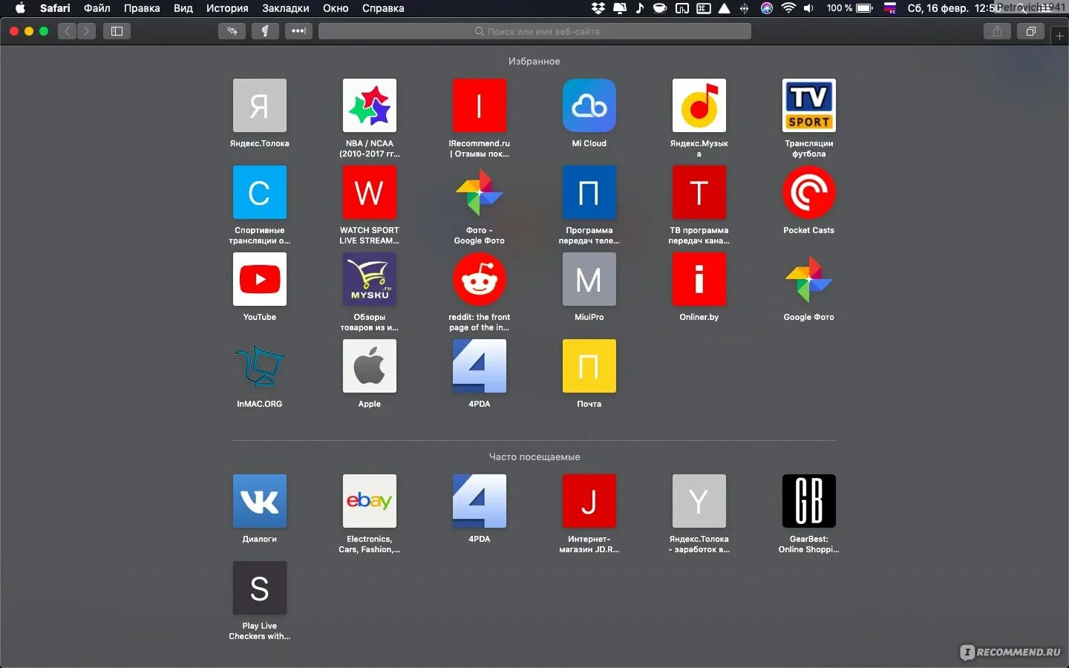Open reddit front page favorite
This screenshot has width=1069, height=668.
pos(479,279)
